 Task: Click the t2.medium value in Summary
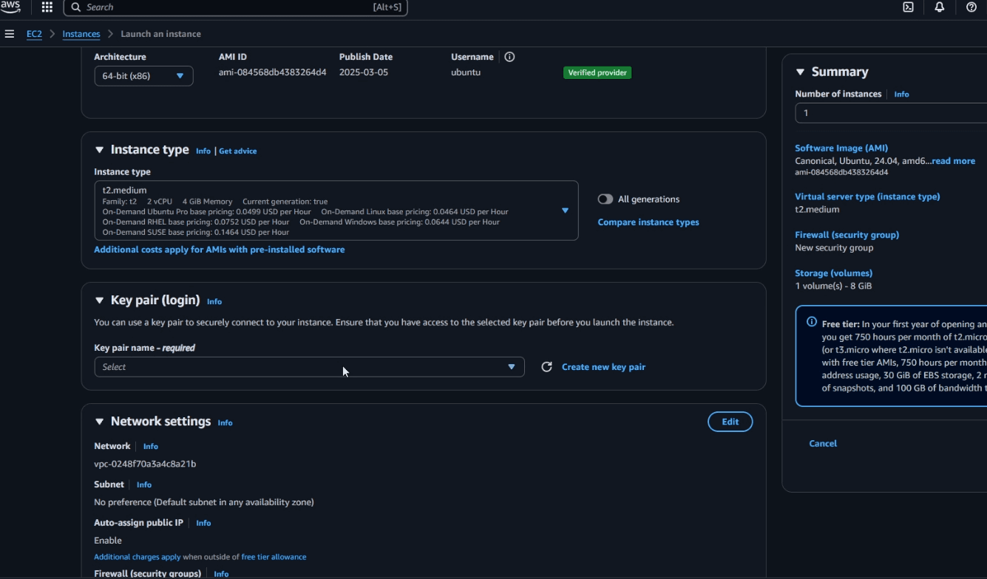[x=817, y=210]
